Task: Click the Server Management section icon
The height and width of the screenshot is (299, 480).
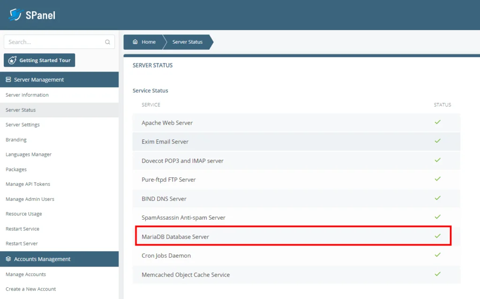Action: tap(9, 79)
